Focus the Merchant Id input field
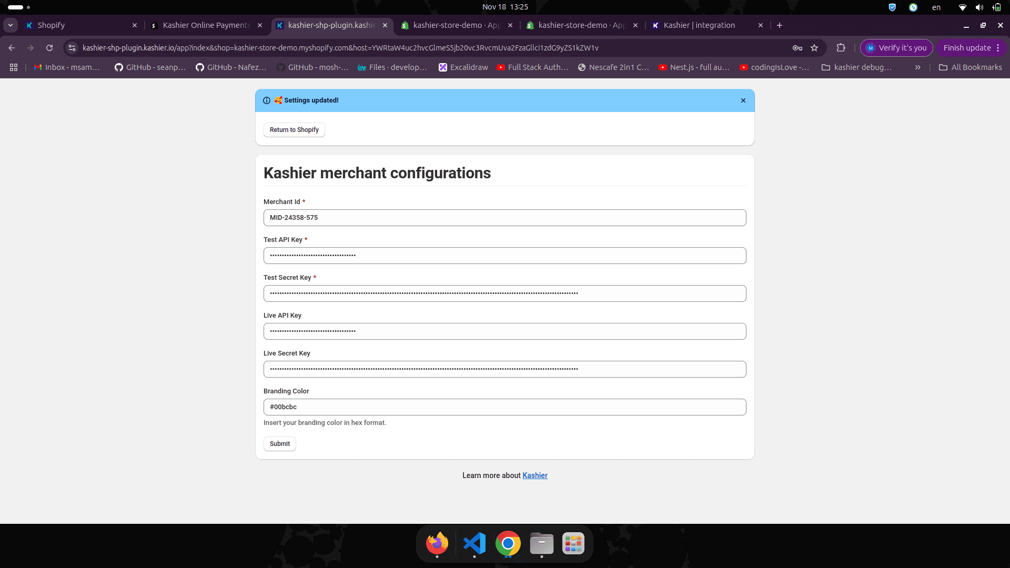 (x=504, y=218)
